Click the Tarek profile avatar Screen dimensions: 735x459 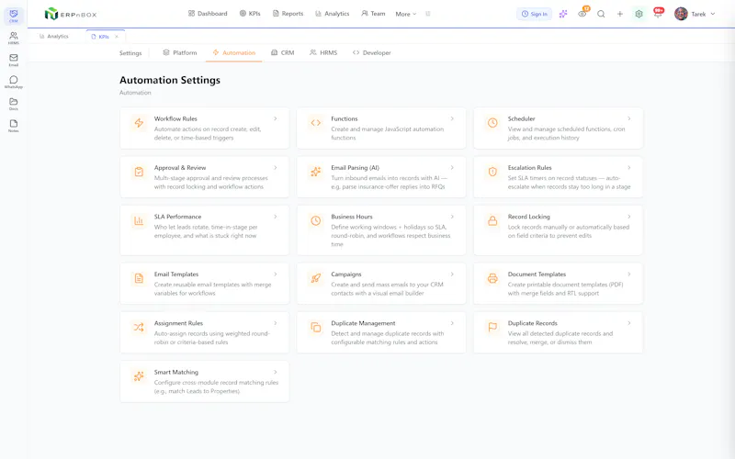[x=681, y=14]
